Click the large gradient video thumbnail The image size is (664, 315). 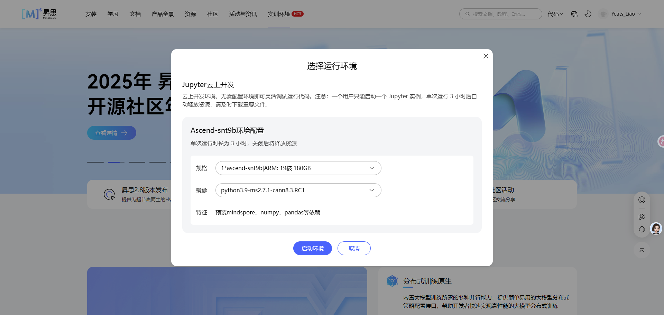click(x=227, y=291)
